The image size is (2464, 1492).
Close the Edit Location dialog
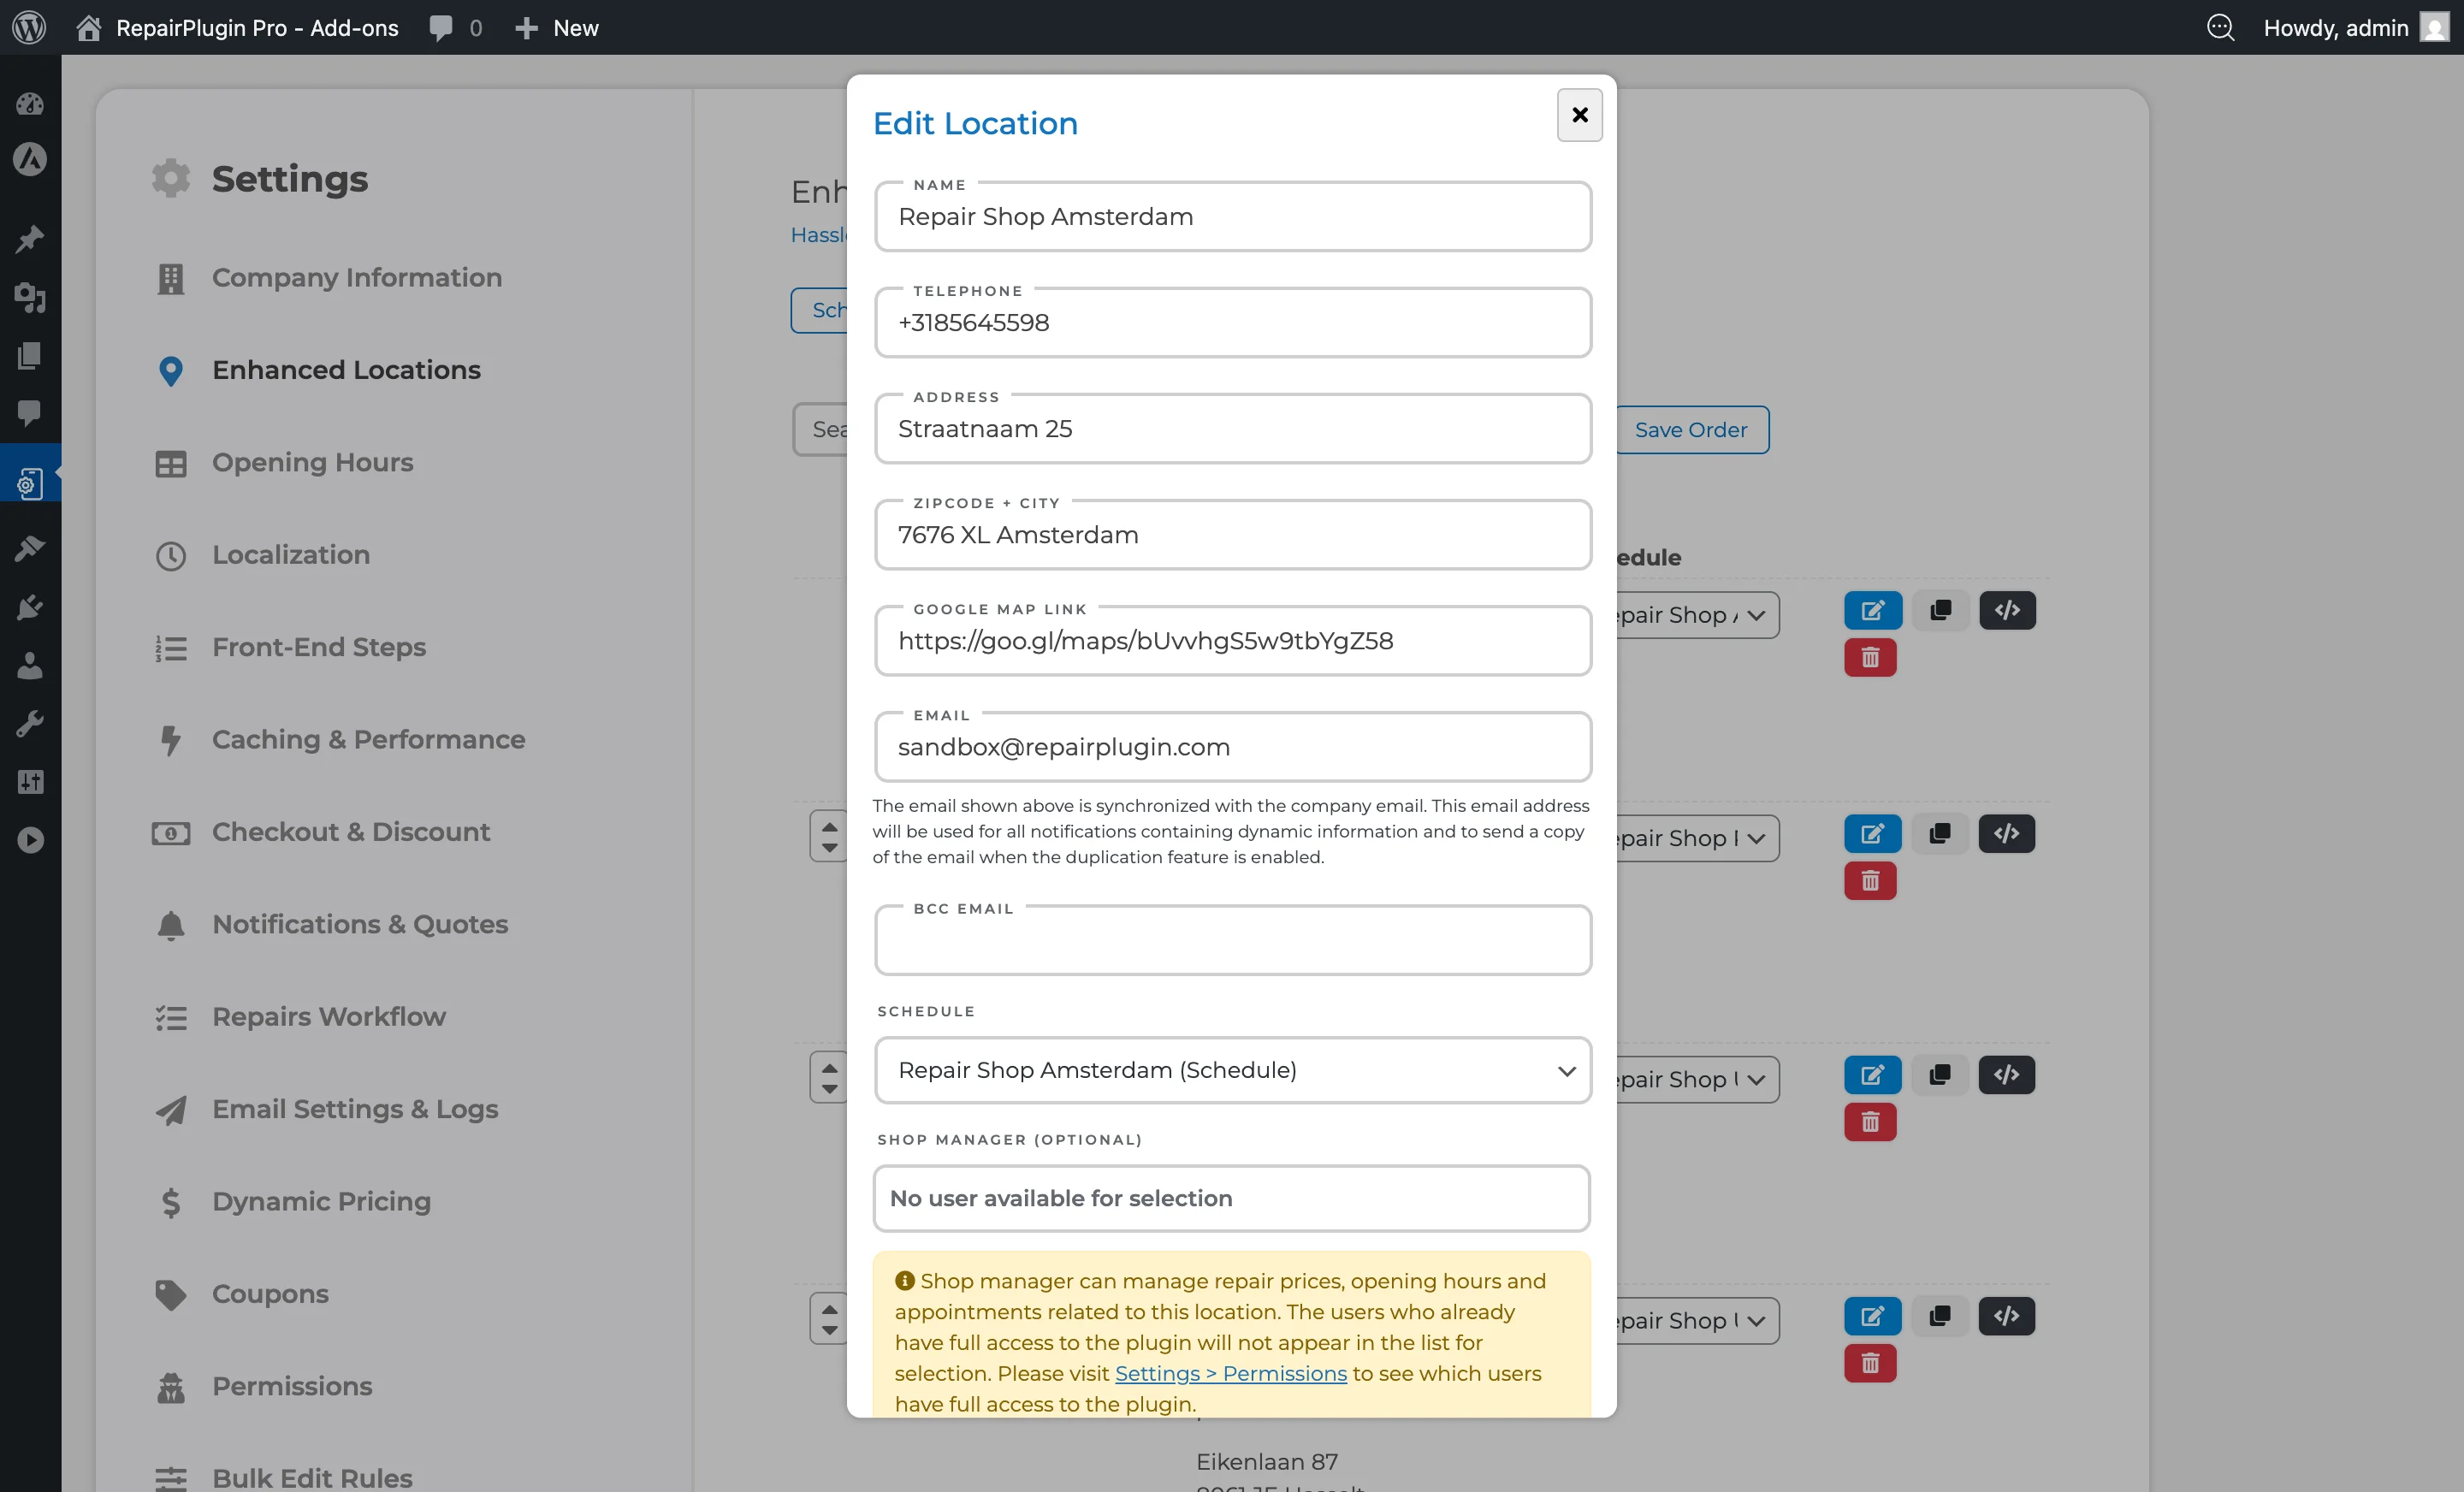[1579, 115]
